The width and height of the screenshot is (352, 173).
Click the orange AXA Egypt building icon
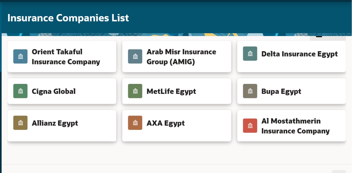click(135, 123)
